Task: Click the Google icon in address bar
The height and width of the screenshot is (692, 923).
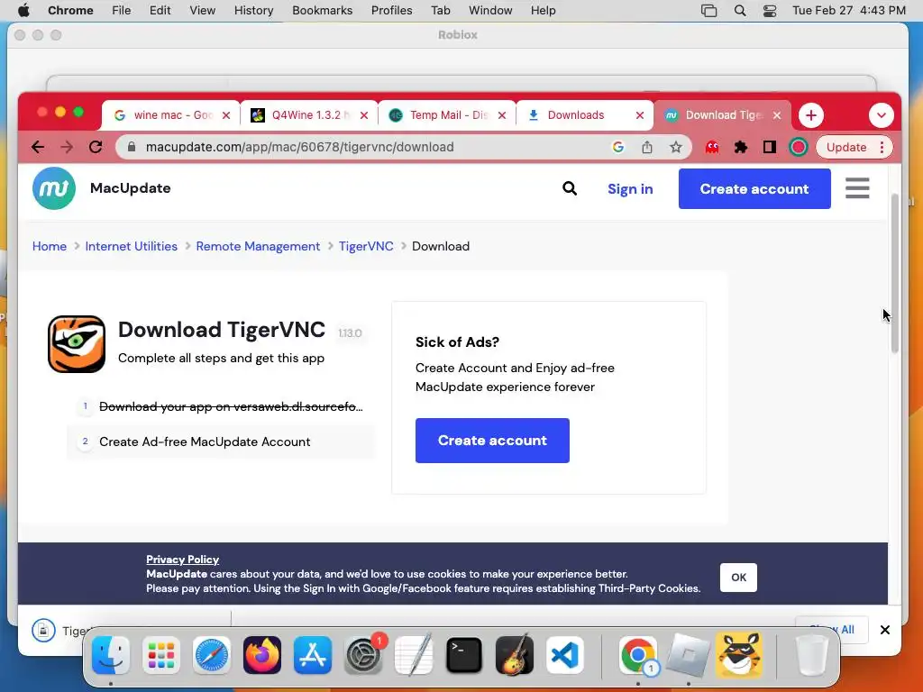Action: (x=618, y=147)
